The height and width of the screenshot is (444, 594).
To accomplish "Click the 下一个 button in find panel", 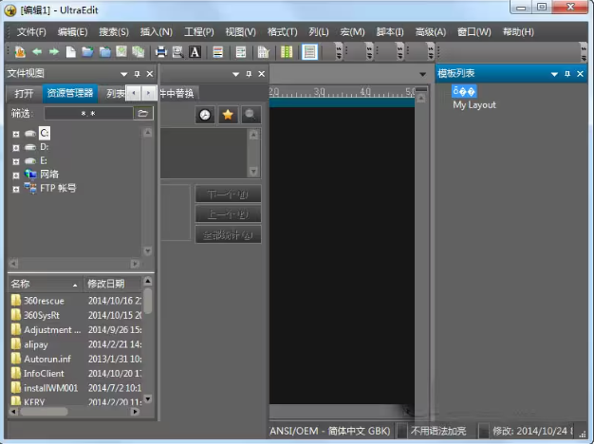I will coord(228,194).
